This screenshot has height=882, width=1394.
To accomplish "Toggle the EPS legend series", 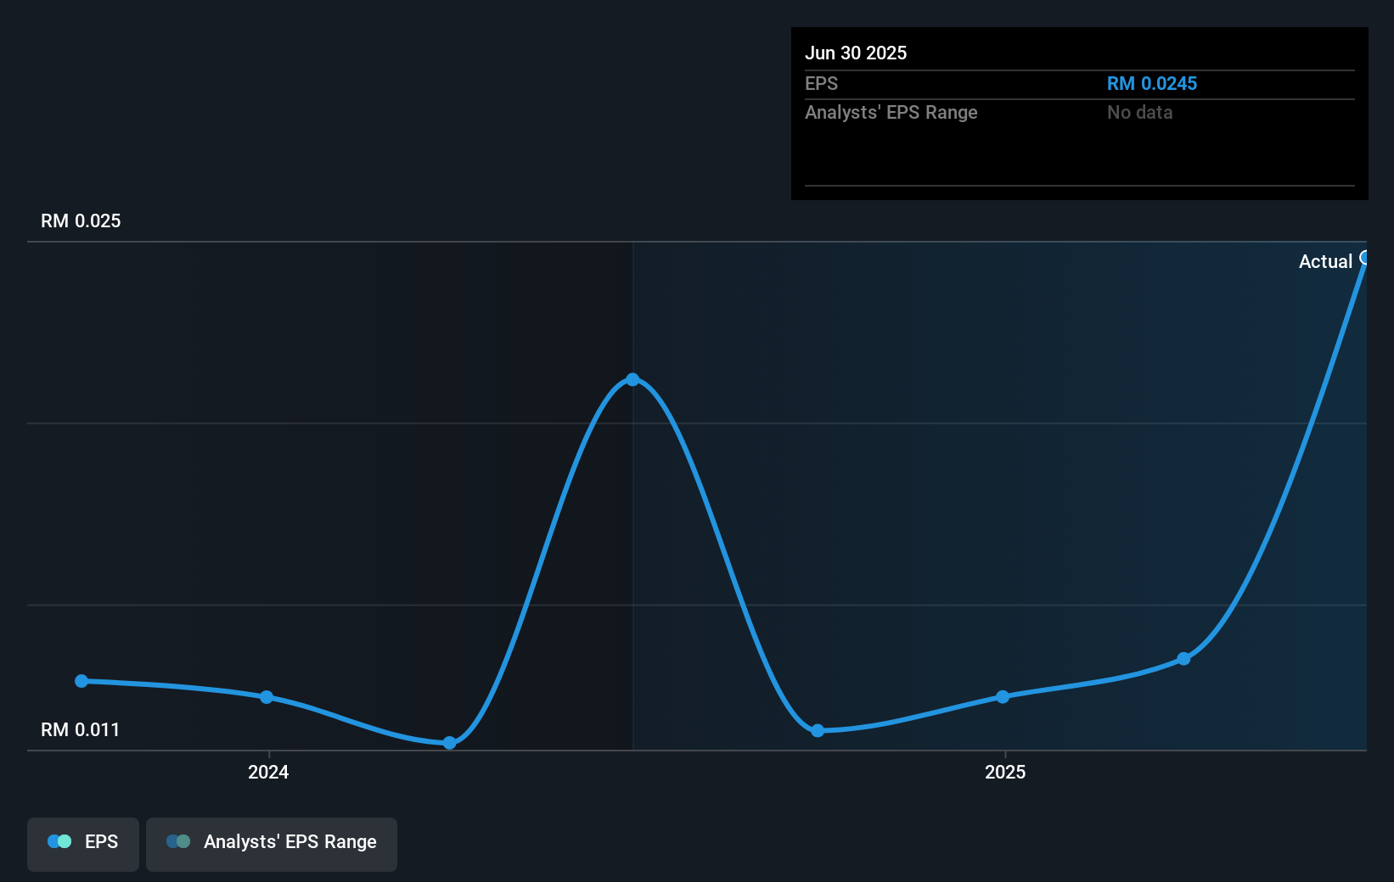I will tap(83, 844).
